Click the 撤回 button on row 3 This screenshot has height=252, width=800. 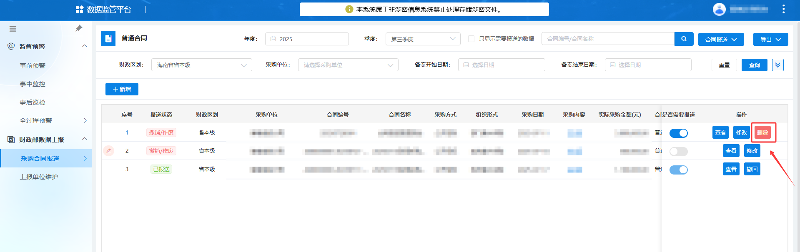pyautogui.click(x=752, y=169)
